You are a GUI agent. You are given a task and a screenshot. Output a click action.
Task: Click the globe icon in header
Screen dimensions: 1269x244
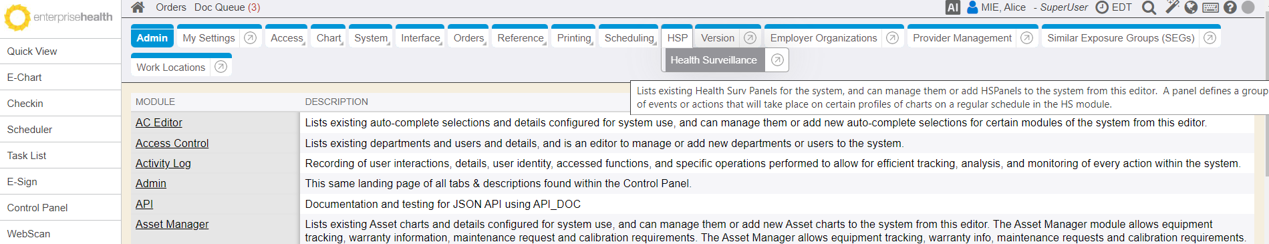[x=1191, y=7]
